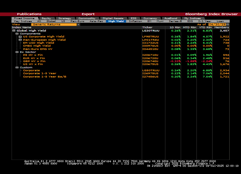The width and height of the screenshot is (241, 174).
Task: Open the EUR HY x Fin index
Action: (x=34, y=58)
